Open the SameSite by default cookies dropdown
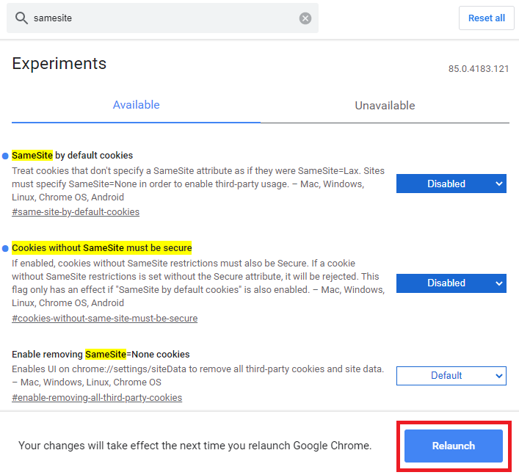This screenshot has width=519, height=475. coord(451,184)
